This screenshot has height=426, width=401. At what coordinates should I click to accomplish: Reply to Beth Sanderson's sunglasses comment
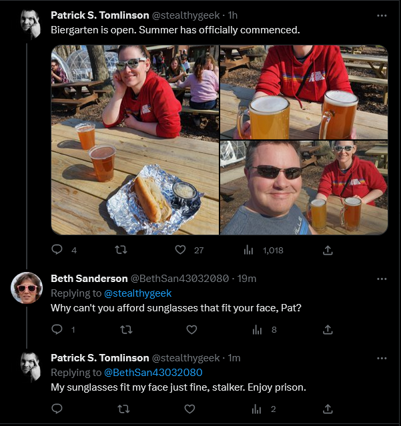(x=57, y=329)
